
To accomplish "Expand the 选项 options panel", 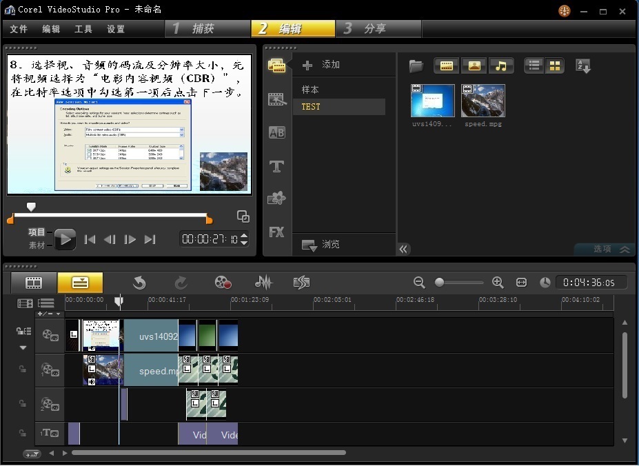I will [604, 249].
